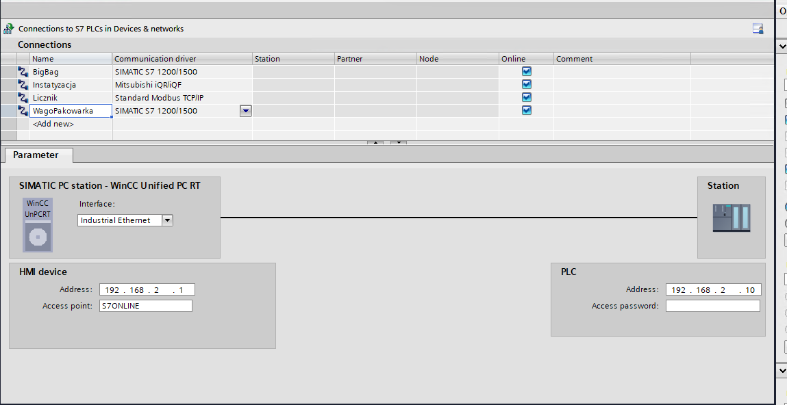Select the BigBag name cell
The height and width of the screenshot is (405, 787).
click(x=71, y=72)
